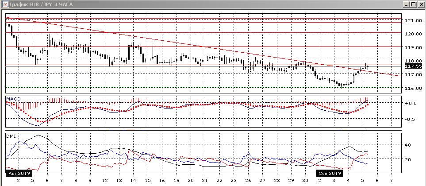The height and width of the screenshot is (186, 426).
Task: Select the MACD indicator label
Action: (12, 98)
